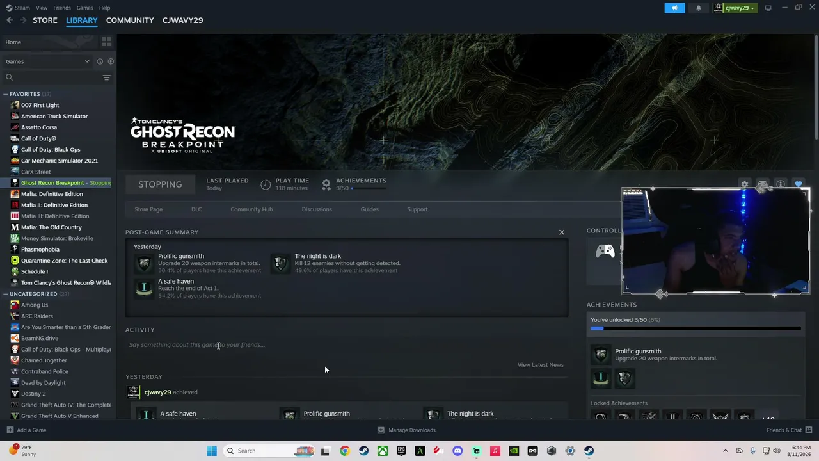
Task: Show hidden system tray icons chevron
Action: tap(725, 451)
